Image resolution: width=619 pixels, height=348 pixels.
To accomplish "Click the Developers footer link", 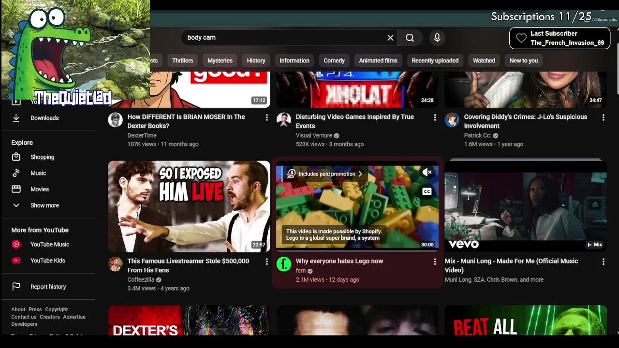I will pyautogui.click(x=24, y=324).
